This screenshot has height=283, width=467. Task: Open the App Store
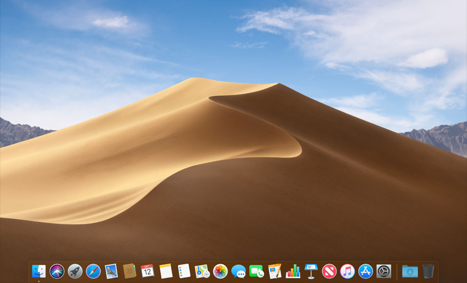[365, 271]
